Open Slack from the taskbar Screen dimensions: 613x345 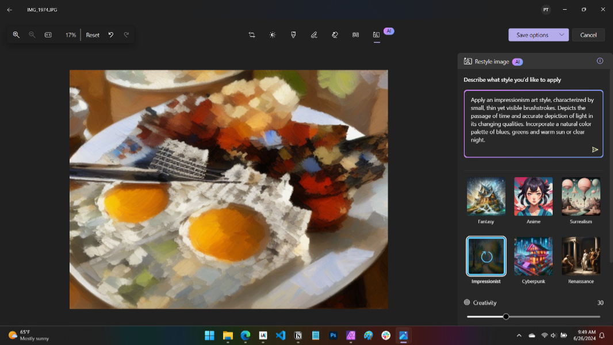(x=386, y=335)
